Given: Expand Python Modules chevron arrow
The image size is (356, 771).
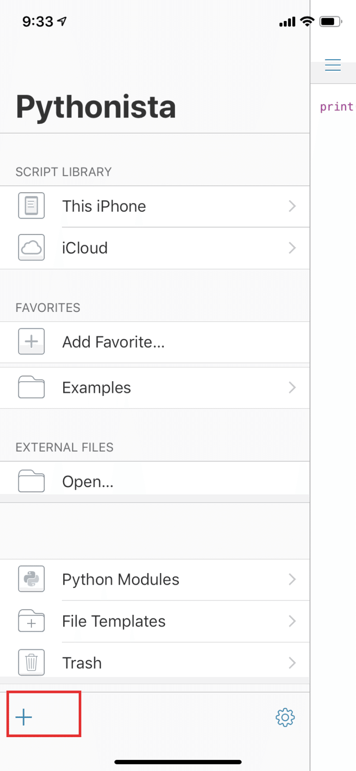Looking at the screenshot, I should [292, 579].
